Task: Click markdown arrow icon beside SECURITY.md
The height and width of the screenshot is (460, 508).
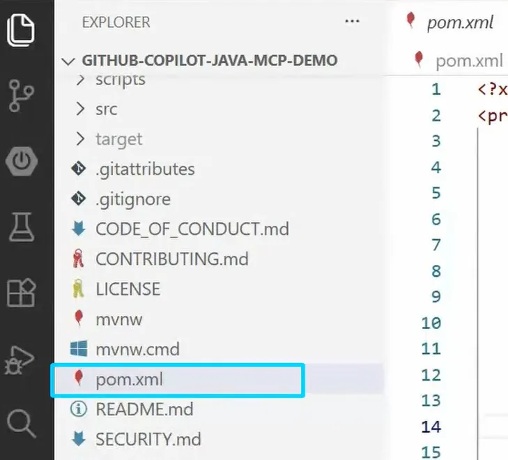Action: pyautogui.click(x=79, y=439)
